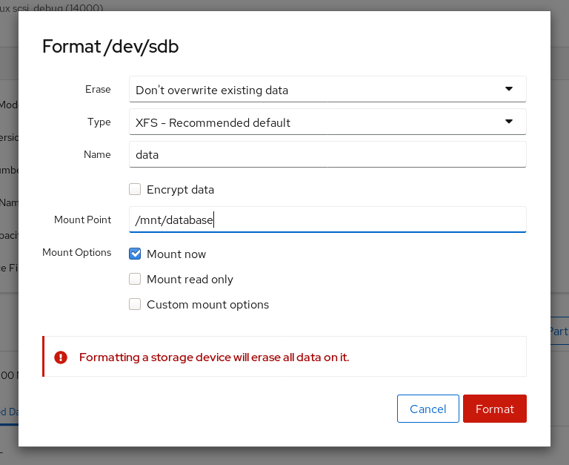Click the Name input field containing data

pos(327,155)
